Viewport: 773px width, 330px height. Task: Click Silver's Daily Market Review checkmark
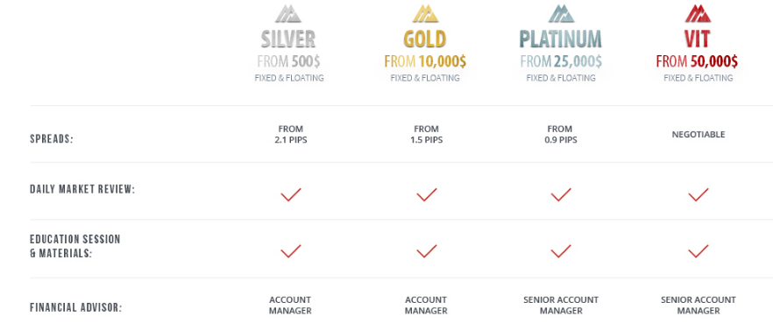(x=291, y=194)
